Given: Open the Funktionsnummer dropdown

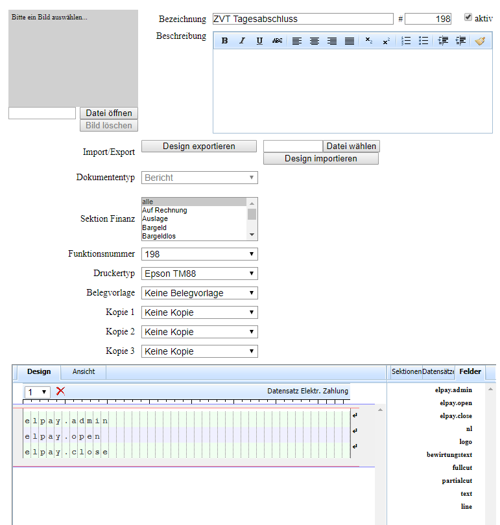Looking at the screenshot, I should (x=200, y=254).
